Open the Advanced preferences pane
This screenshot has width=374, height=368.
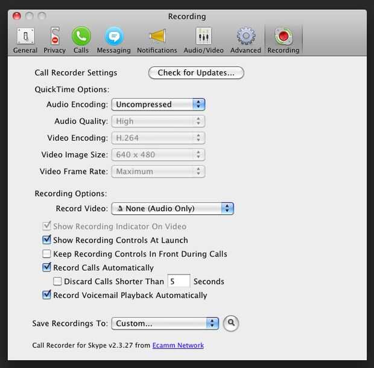pos(246,40)
